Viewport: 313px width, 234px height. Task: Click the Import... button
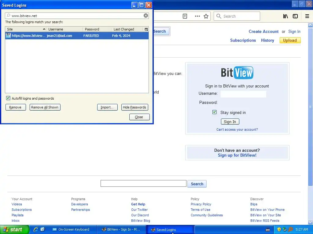coord(107,107)
